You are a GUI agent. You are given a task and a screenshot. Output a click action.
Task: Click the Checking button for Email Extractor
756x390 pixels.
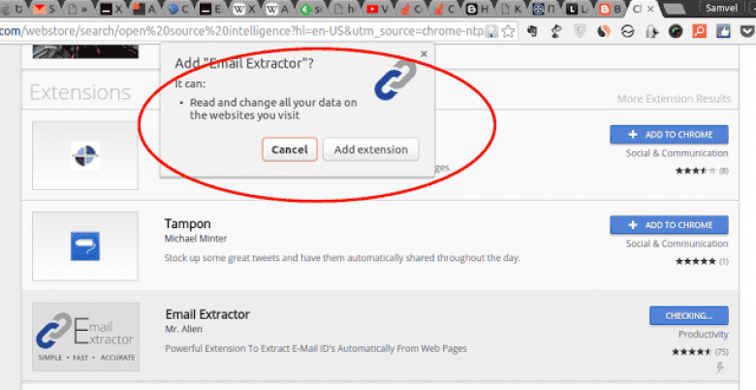(x=688, y=315)
